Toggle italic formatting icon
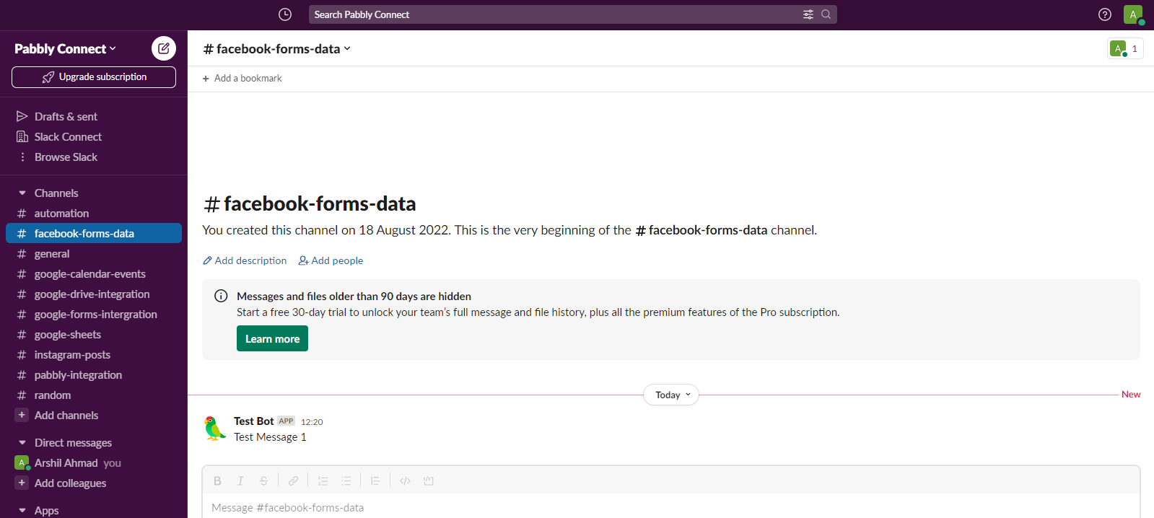 [240, 481]
